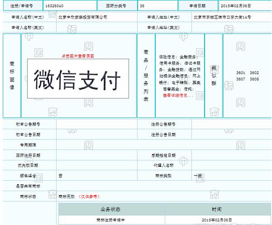Click the 注册公告期号 label
272x225 pixels.
pos(163,124)
